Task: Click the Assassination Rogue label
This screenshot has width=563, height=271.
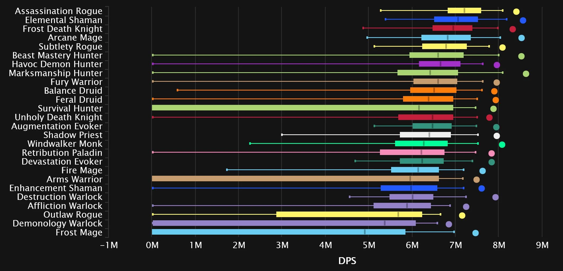Action: pos(58,11)
